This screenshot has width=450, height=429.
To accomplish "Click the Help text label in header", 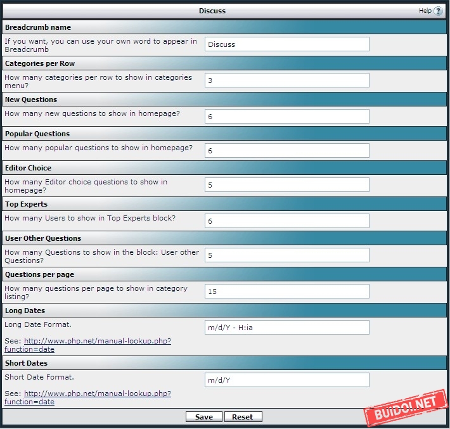I will tap(425, 11).
